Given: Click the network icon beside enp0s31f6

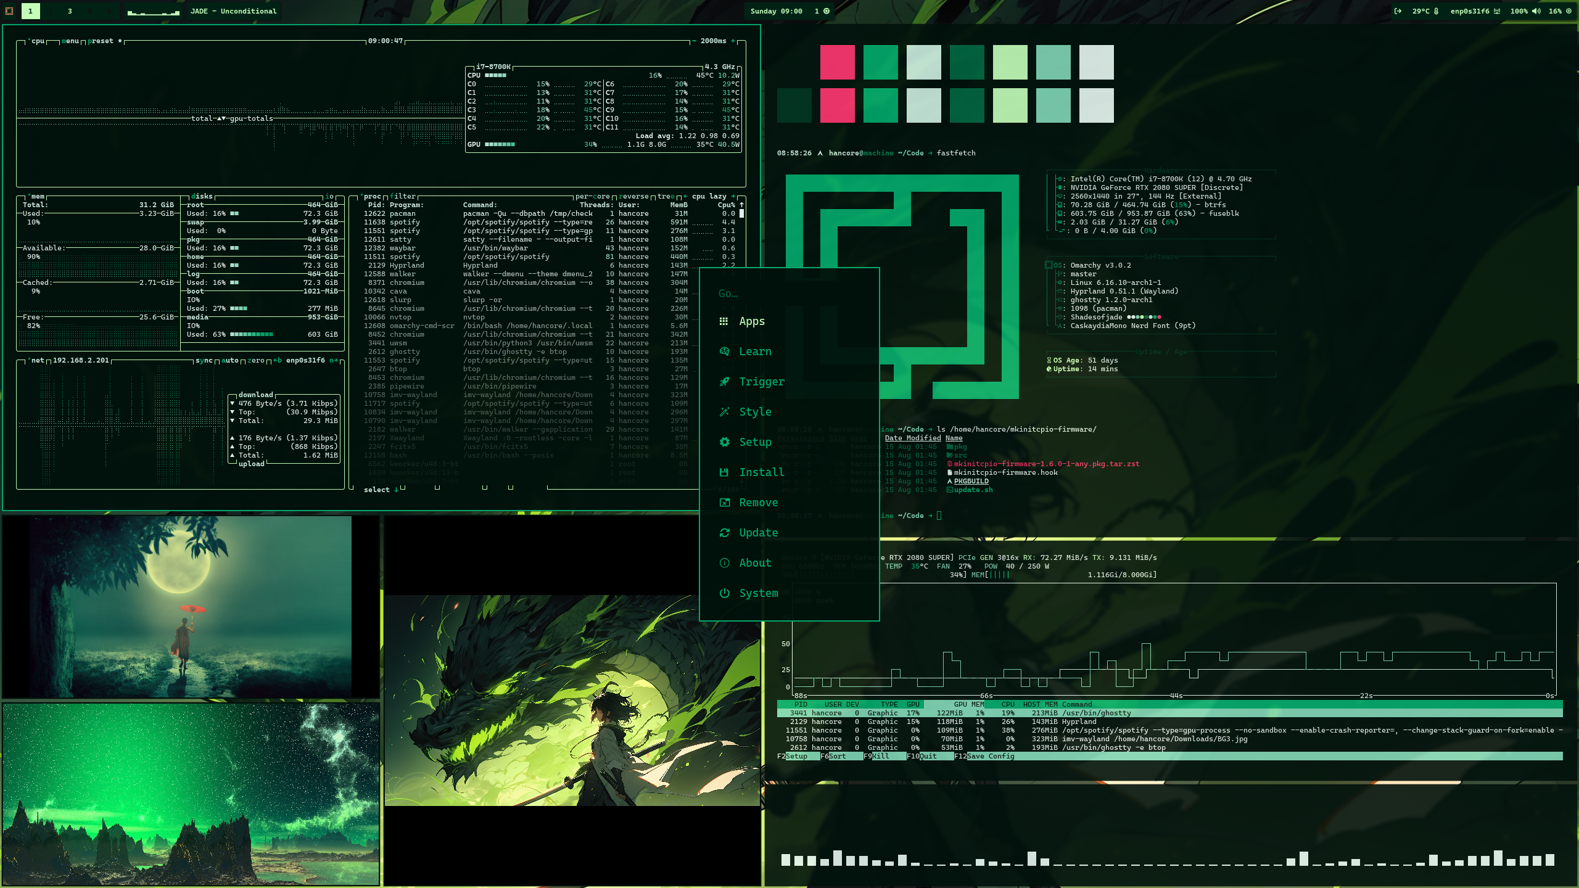Looking at the screenshot, I should pos(1497,11).
